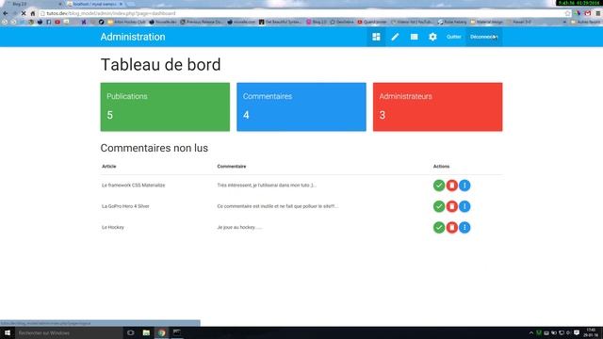The width and height of the screenshot is (603, 339).
Task: Click the red Administrateurs card
Action: 437,106
